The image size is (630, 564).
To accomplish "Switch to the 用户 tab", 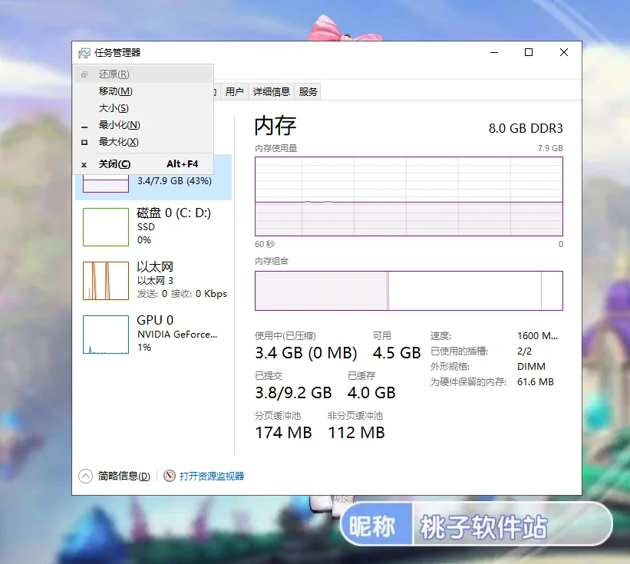I will point(234,92).
